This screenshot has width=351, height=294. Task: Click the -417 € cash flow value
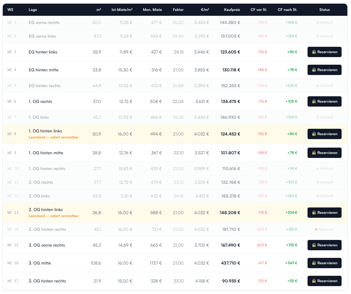point(262,263)
